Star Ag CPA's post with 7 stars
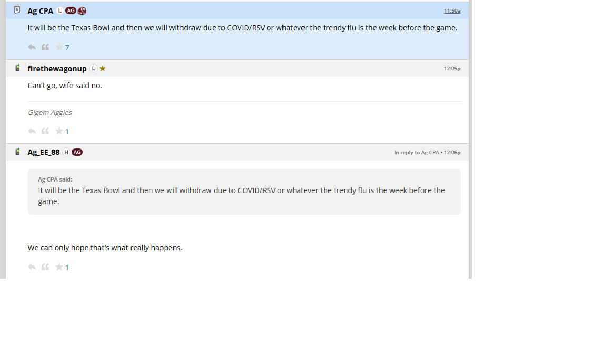 pyautogui.click(x=59, y=47)
